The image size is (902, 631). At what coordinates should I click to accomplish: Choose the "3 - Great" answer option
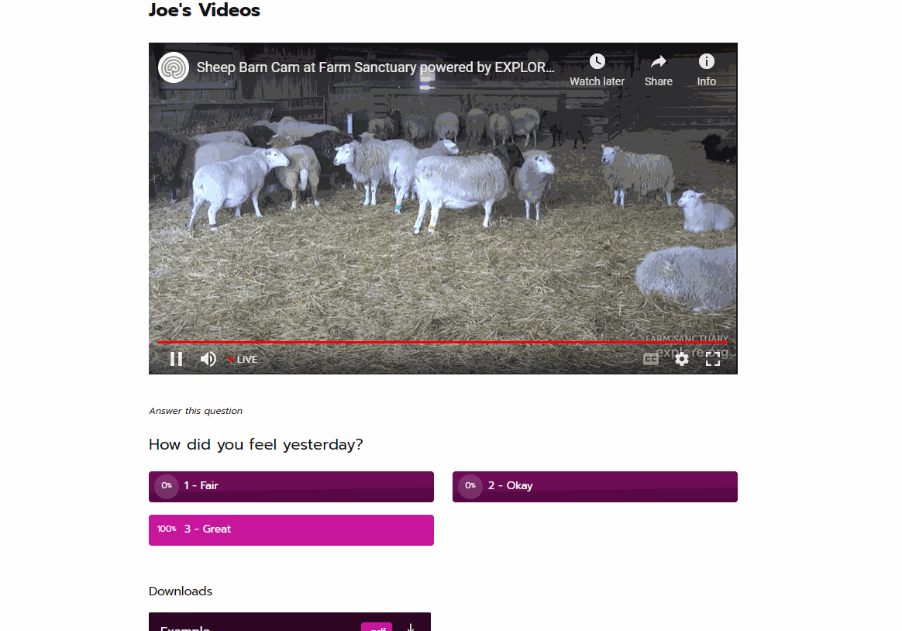click(291, 529)
